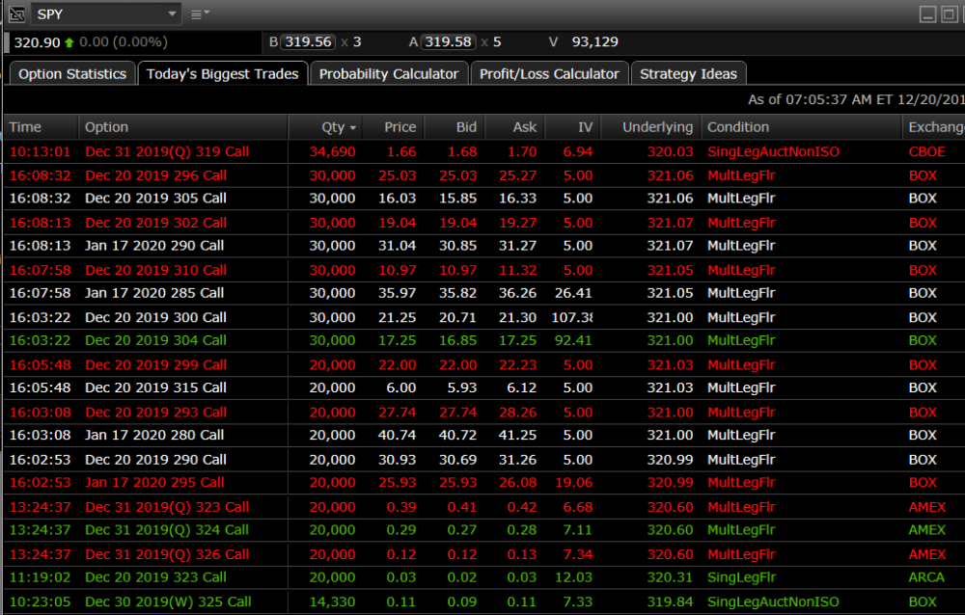
Task: Click the green up-arrow price indicator
Action: [69, 42]
